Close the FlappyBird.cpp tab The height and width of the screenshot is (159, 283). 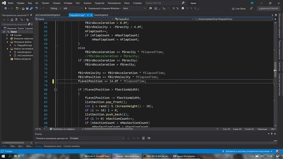click(x=91, y=15)
